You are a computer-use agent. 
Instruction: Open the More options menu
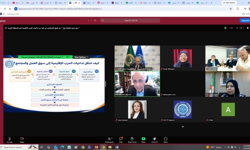pyautogui.click(x=166, y=140)
